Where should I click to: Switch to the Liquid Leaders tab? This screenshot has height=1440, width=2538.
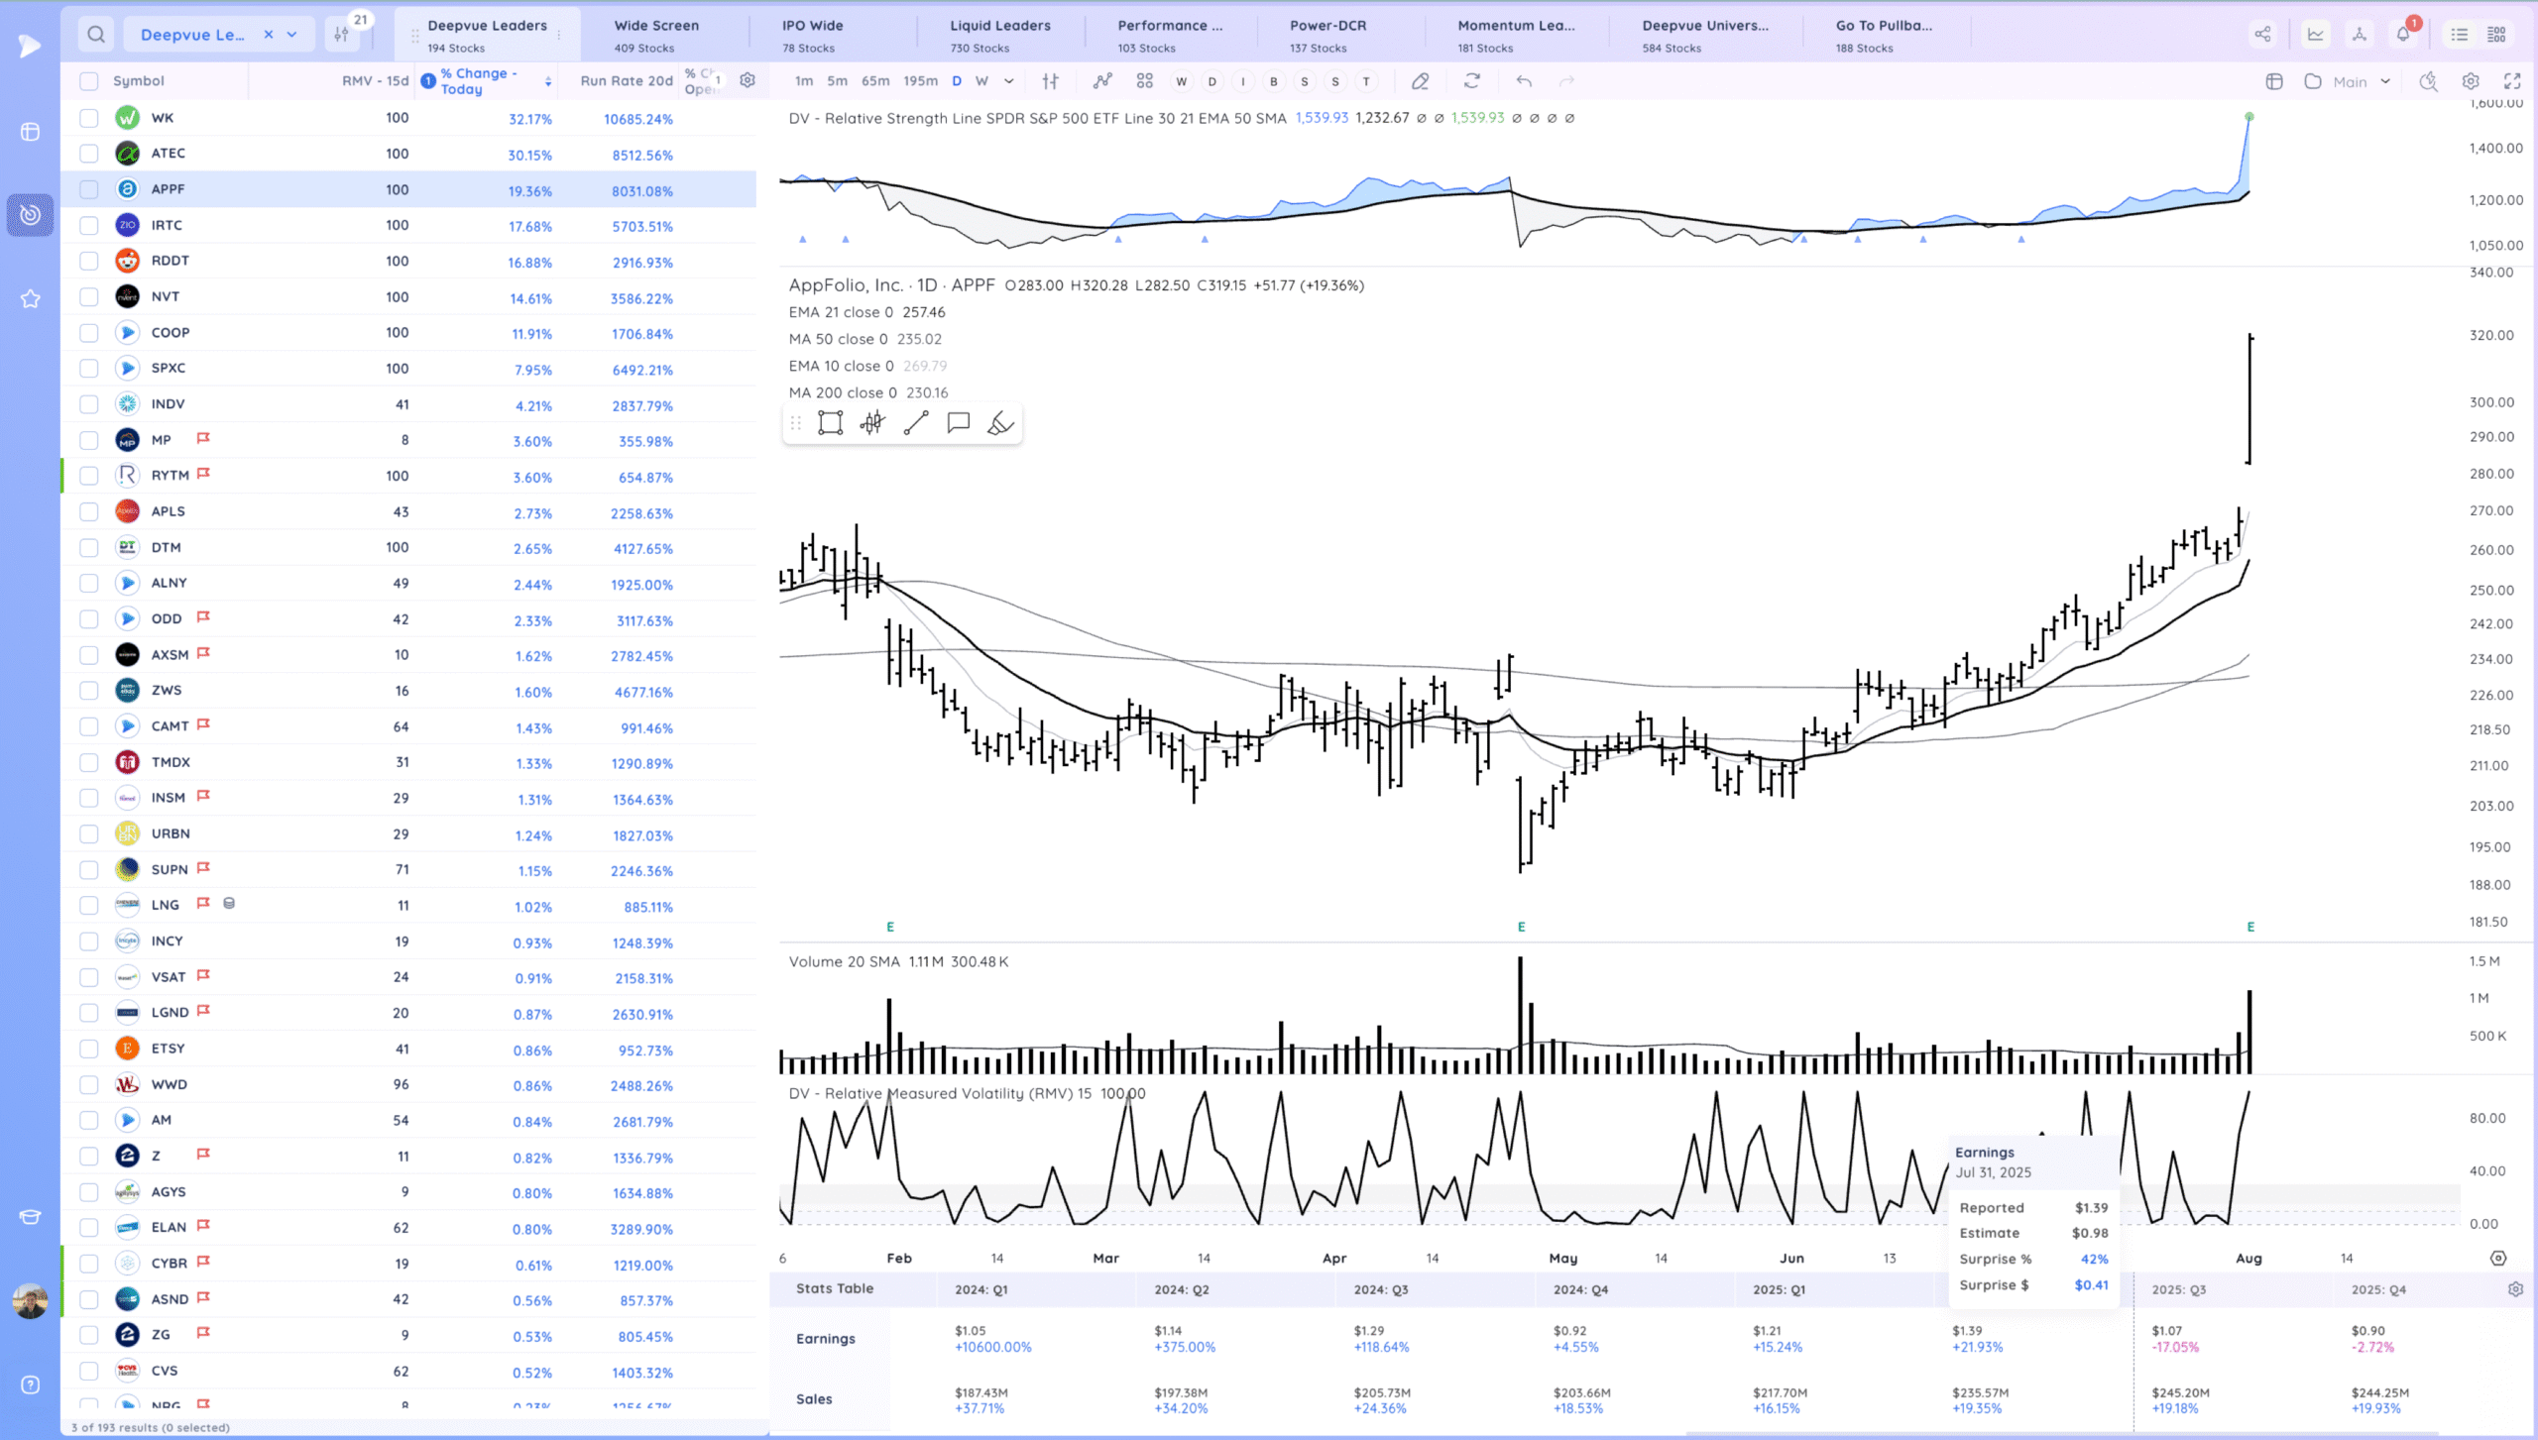coord(999,35)
